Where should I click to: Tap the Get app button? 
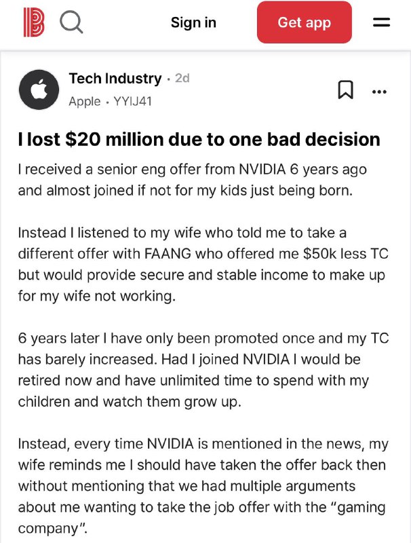point(304,22)
